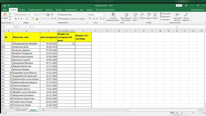206x116 pixels.
Task: Click the percent style icon
Action: pos(94,19)
